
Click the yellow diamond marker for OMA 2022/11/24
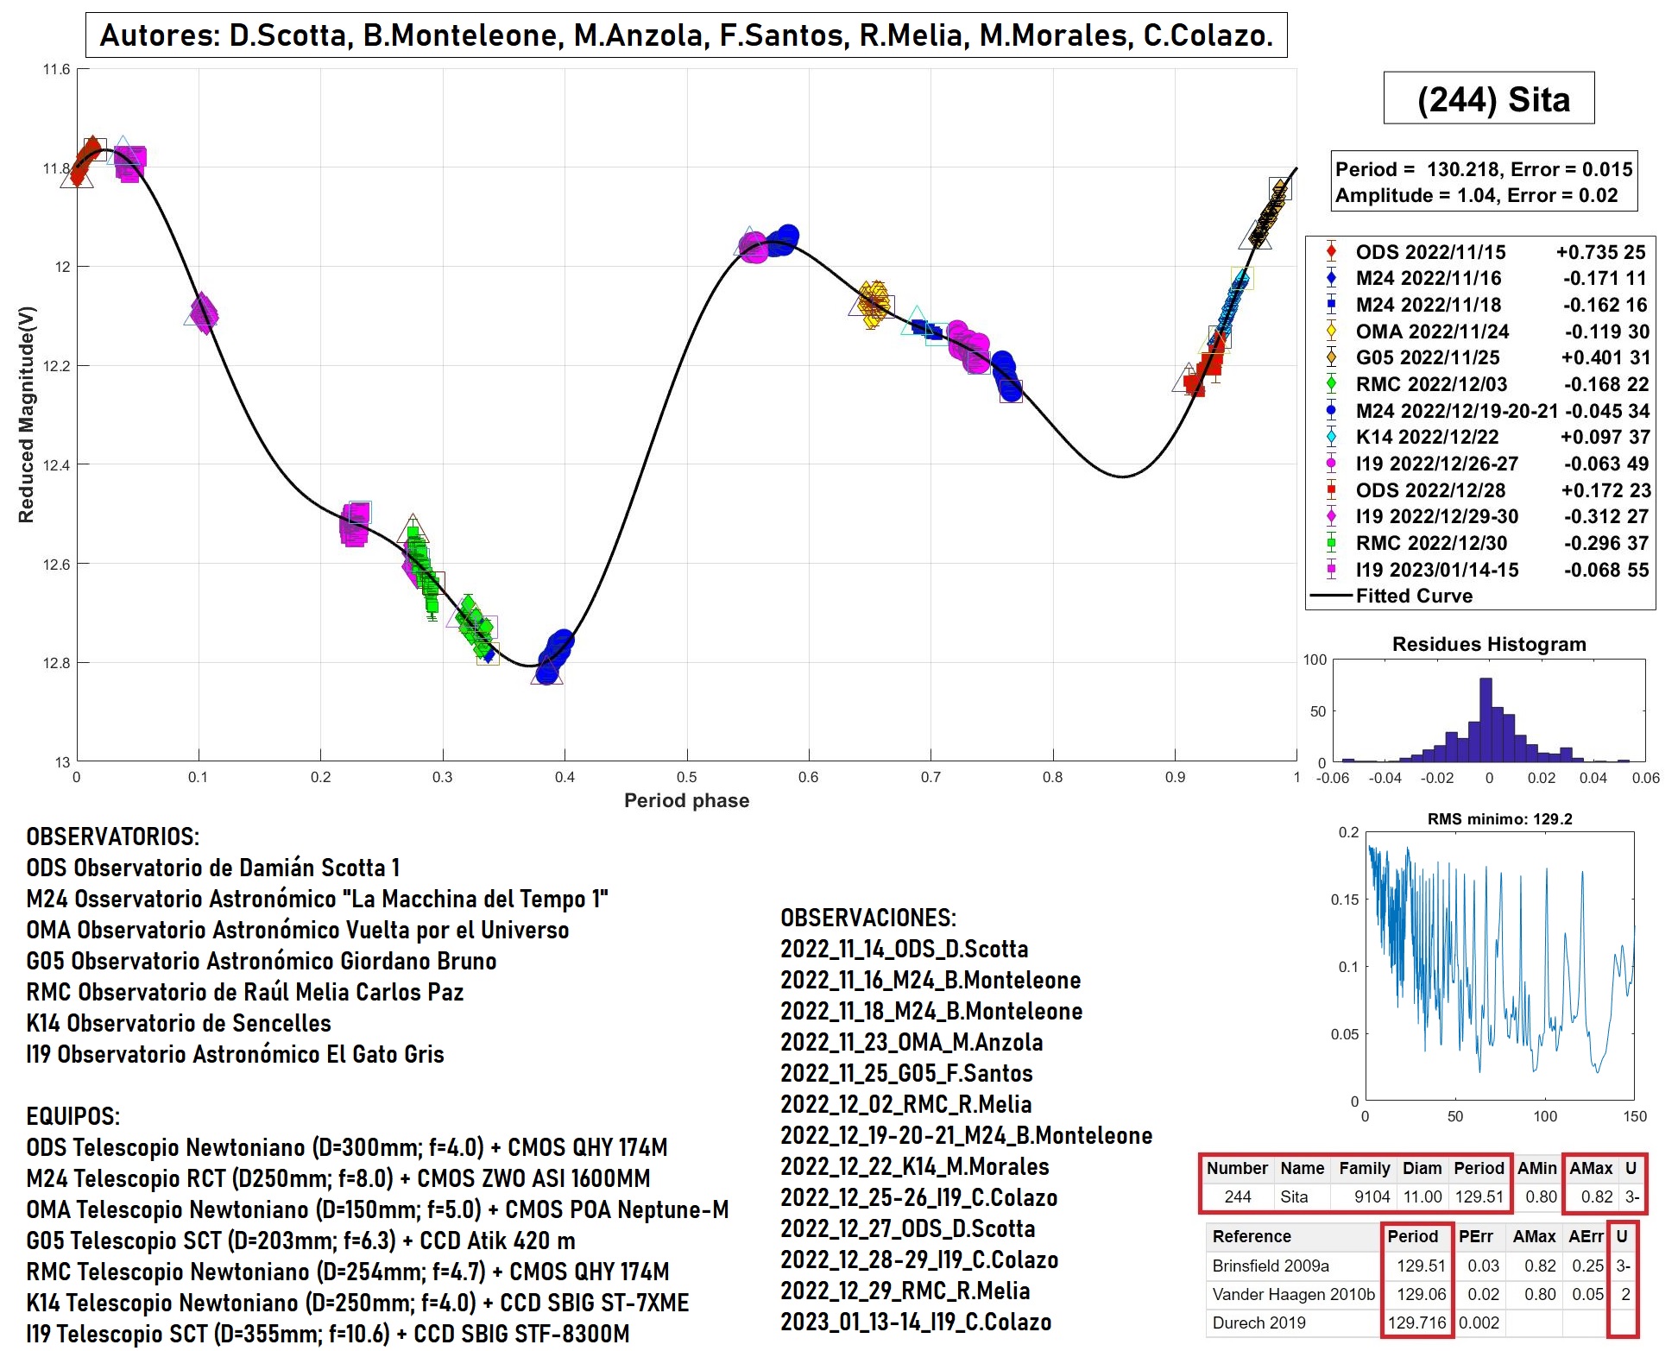pos(1331,331)
